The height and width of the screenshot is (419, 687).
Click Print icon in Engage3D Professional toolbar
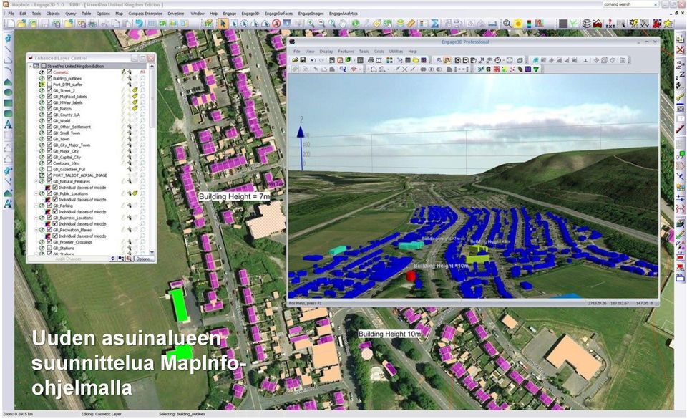pos(371,60)
